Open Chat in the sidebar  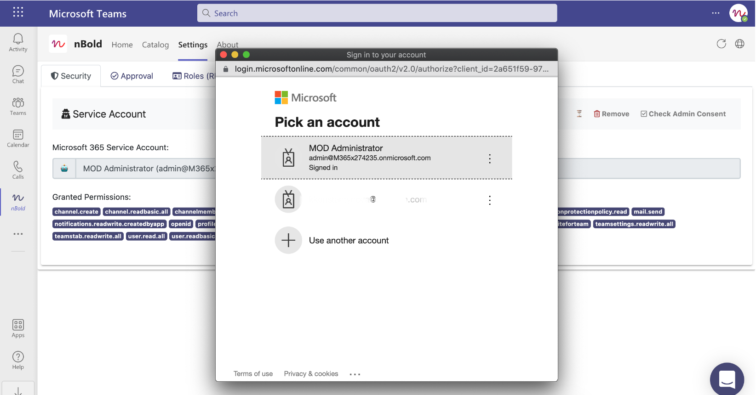pyautogui.click(x=18, y=74)
